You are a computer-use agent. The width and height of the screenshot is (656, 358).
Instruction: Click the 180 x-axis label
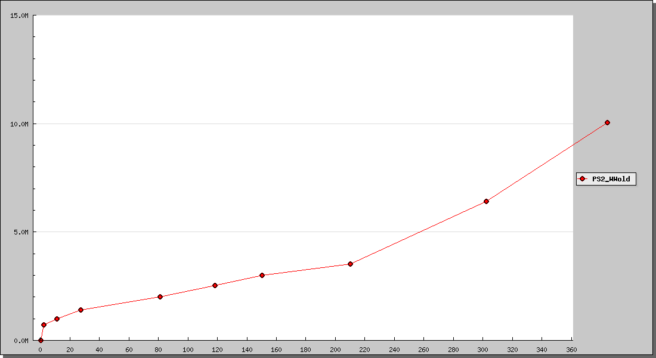coord(306,350)
